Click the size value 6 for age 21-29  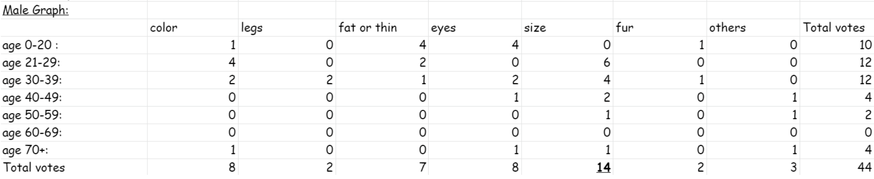tap(606, 63)
